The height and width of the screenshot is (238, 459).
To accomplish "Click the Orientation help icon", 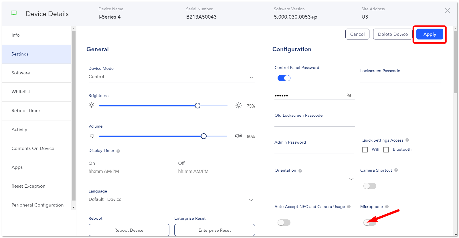I will pos(300,171).
